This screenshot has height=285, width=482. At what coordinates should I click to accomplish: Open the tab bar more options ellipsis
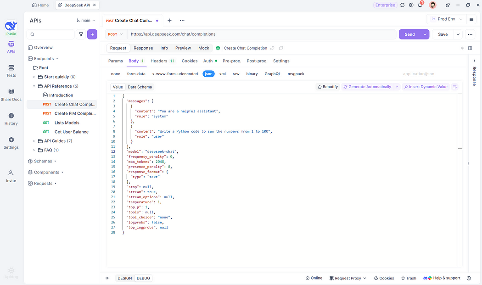(x=182, y=20)
